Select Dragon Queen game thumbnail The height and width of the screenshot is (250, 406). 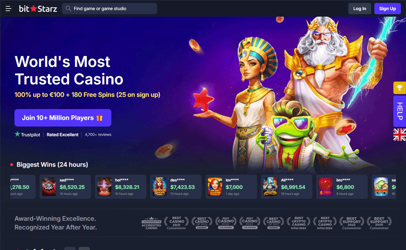pos(159,187)
